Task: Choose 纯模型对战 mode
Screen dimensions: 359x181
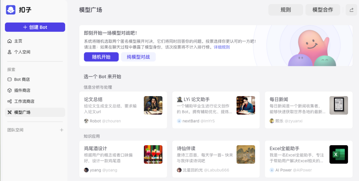Action: pos(138,57)
